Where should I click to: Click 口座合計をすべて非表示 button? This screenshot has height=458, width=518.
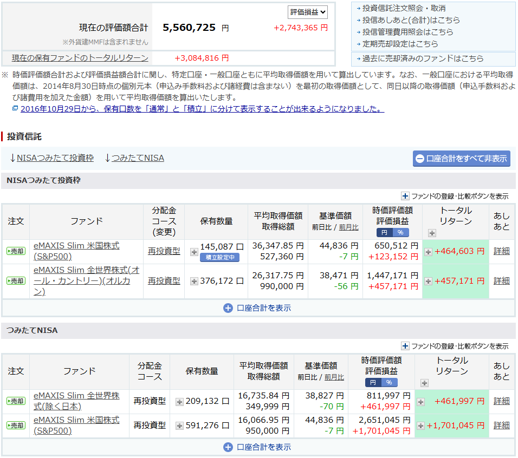[461, 159]
